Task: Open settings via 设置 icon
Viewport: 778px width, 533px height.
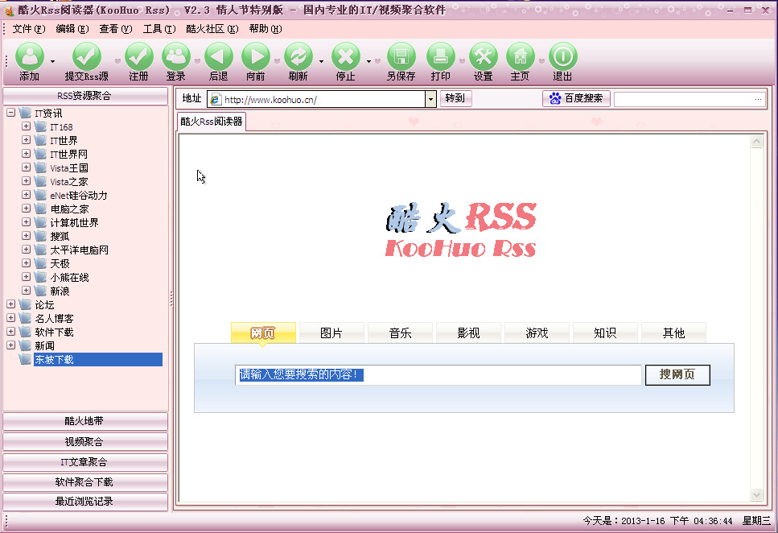Action: point(484,56)
